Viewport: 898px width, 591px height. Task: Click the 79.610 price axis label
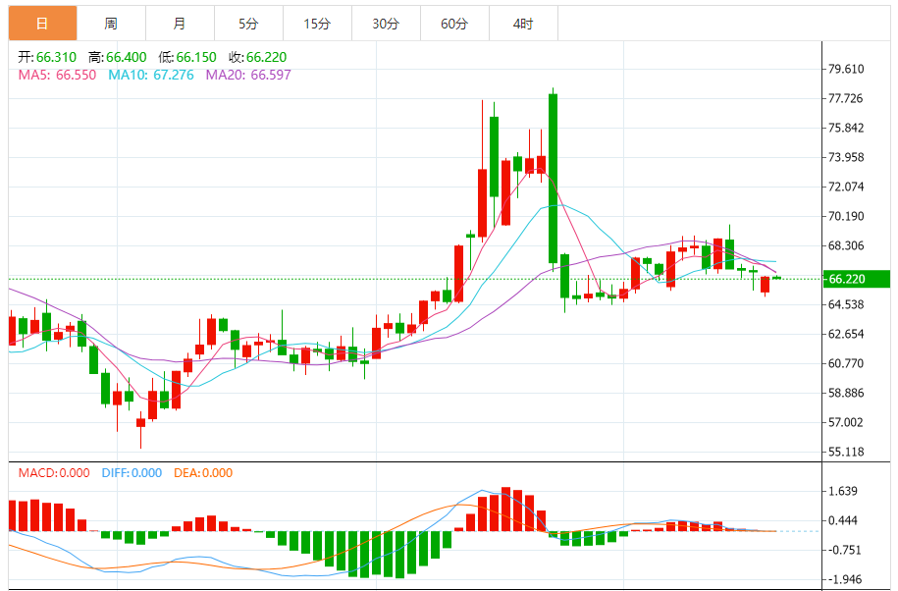[x=846, y=69]
